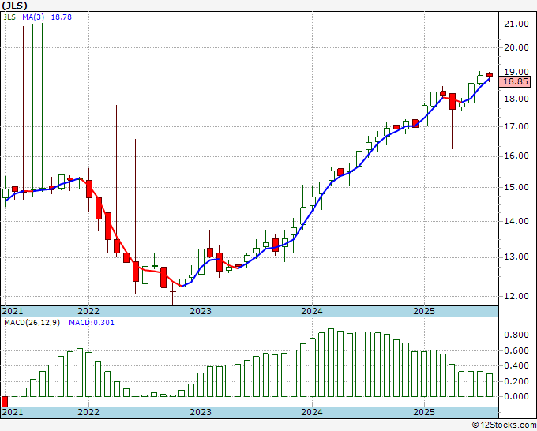
Task: Click 2022 on the MACD timeline
Action: click(x=88, y=412)
